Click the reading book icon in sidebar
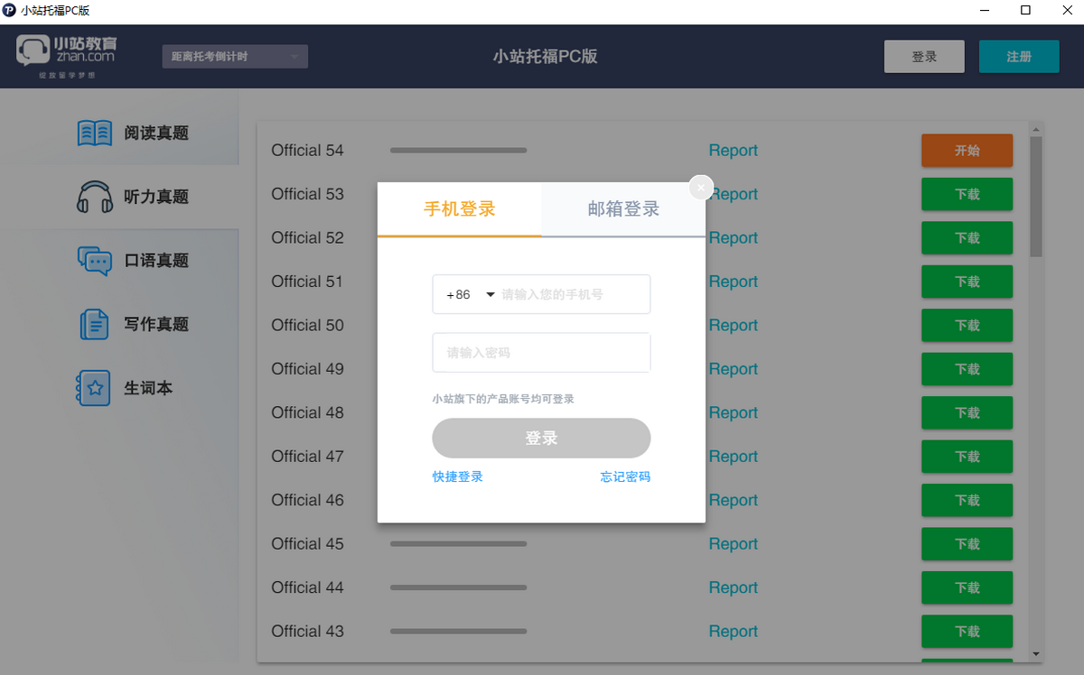This screenshot has width=1084, height=675. point(95,134)
